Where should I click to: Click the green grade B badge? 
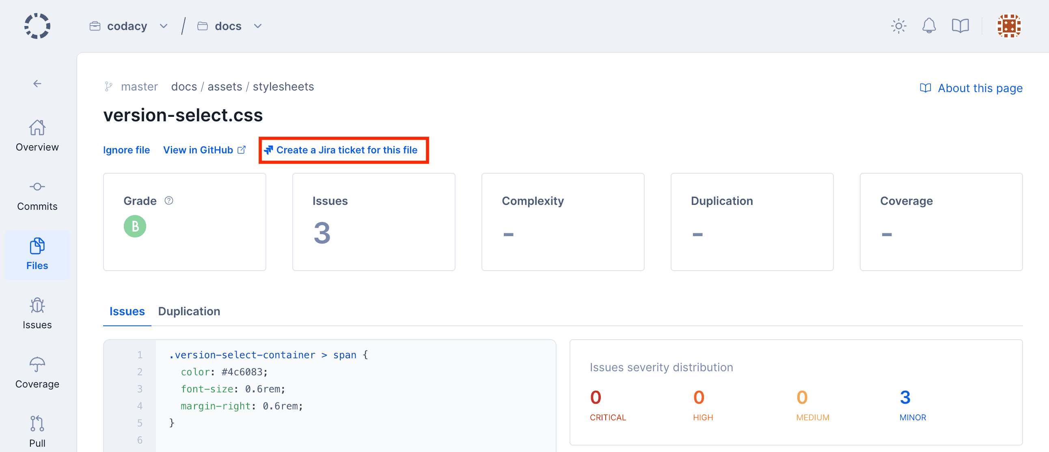click(135, 226)
